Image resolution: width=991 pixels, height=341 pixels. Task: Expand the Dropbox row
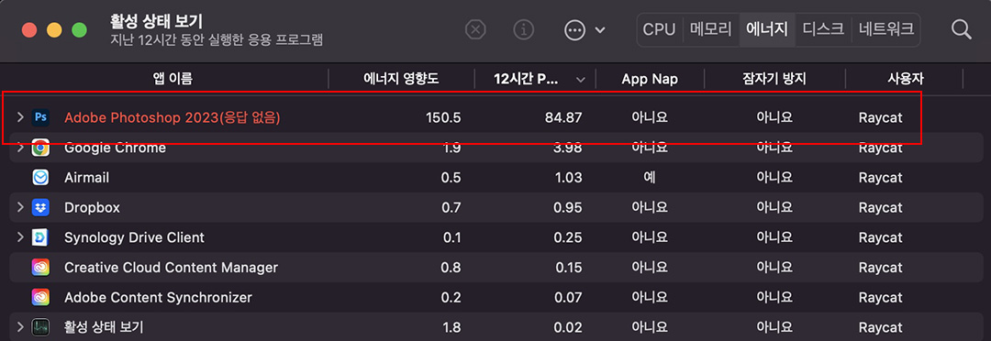20,207
